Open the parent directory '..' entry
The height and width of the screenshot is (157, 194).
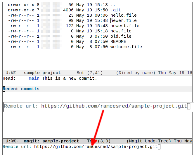click(x=113, y=5)
